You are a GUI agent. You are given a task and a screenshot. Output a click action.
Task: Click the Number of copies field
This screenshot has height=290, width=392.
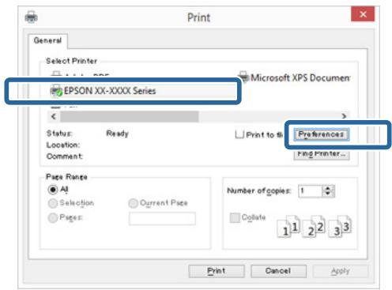pyautogui.click(x=310, y=190)
